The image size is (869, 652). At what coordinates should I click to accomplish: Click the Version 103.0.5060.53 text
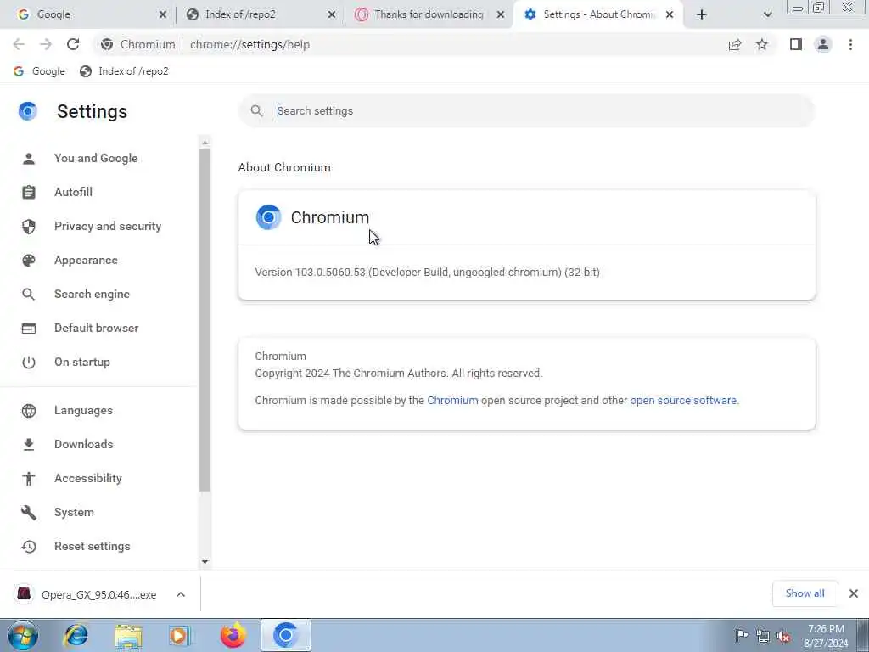click(428, 273)
